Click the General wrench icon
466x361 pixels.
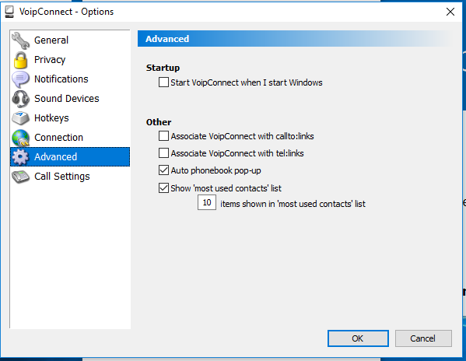[x=20, y=40]
